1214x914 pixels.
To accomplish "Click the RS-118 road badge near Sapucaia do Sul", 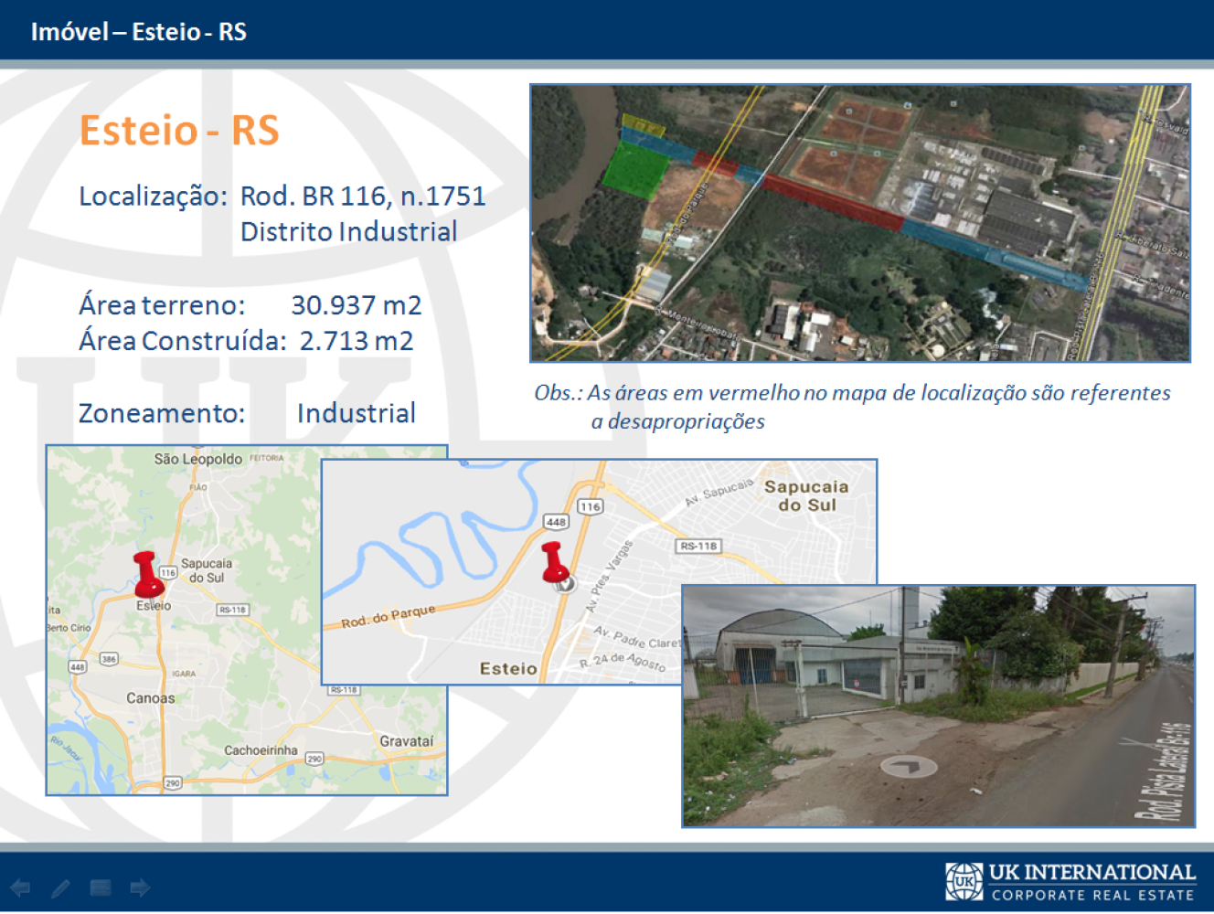I will point(698,546).
